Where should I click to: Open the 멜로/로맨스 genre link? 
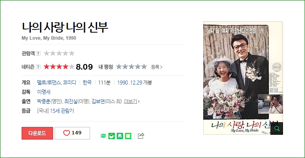(x=49, y=83)
